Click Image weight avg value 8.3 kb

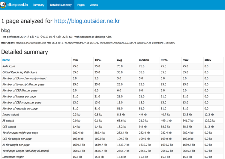pos(121,114)
